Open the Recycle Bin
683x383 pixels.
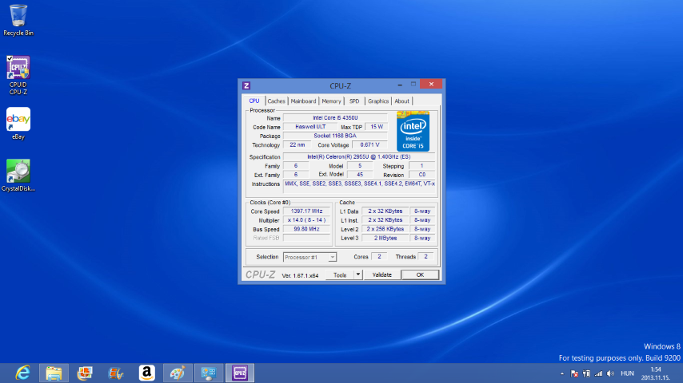click(x=18, y=16)
